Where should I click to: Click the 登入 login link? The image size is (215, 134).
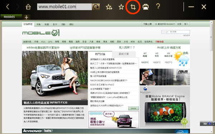(186, 24)
